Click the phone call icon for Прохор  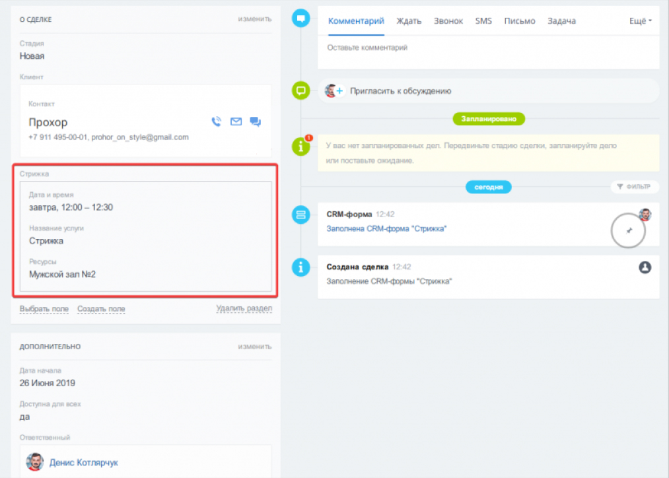(216, 121)
